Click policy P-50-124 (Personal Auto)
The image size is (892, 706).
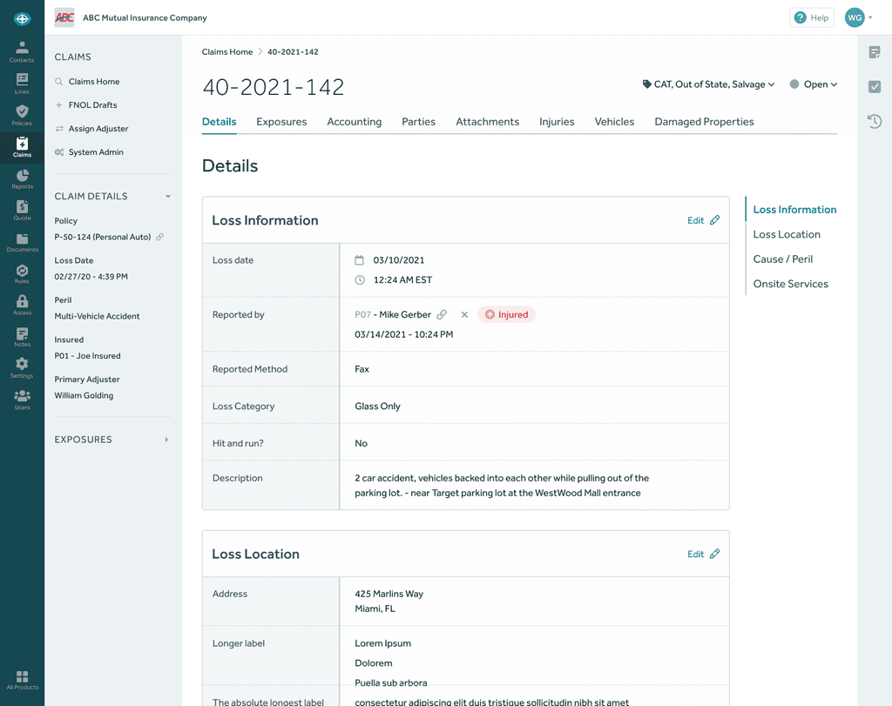coord(103,237)
